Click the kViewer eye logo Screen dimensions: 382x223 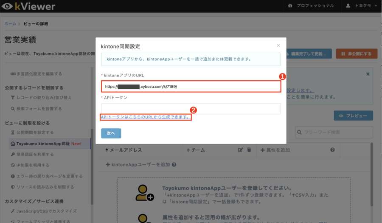tap(7, 6)
